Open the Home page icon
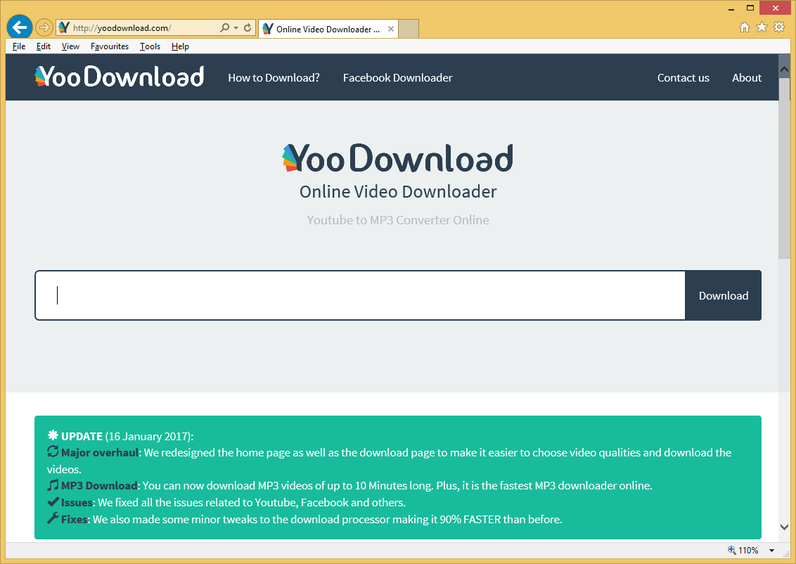796x564 pixels. coord(745,27)
